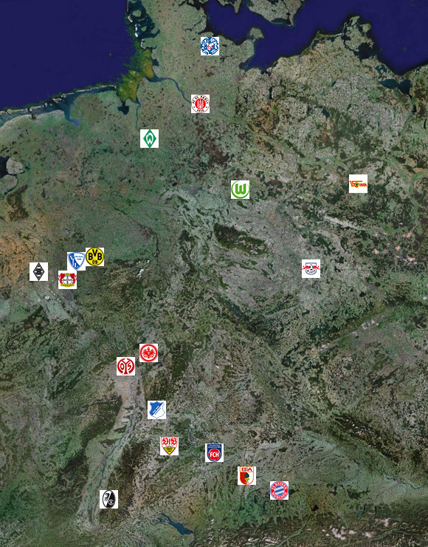Viewport: 428px width, 547px height.
Task: Select the SC Freiburg logo
Action: click(108, 499)
